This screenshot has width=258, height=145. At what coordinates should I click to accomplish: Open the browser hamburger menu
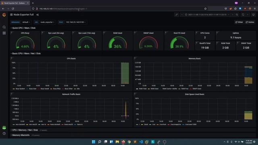(255, 8)
